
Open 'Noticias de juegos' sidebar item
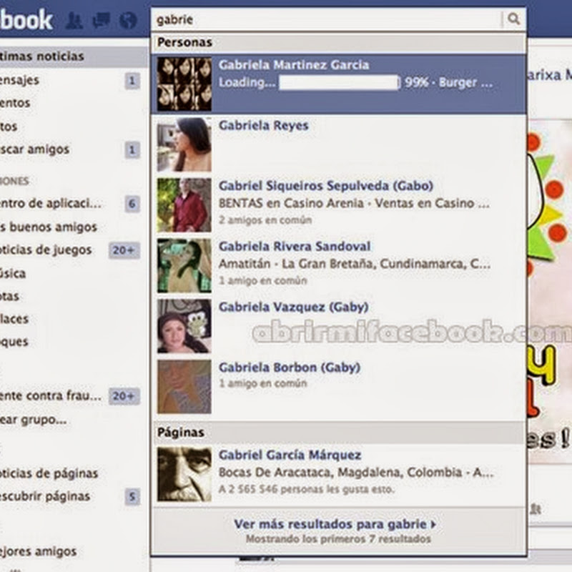point(46,250)
